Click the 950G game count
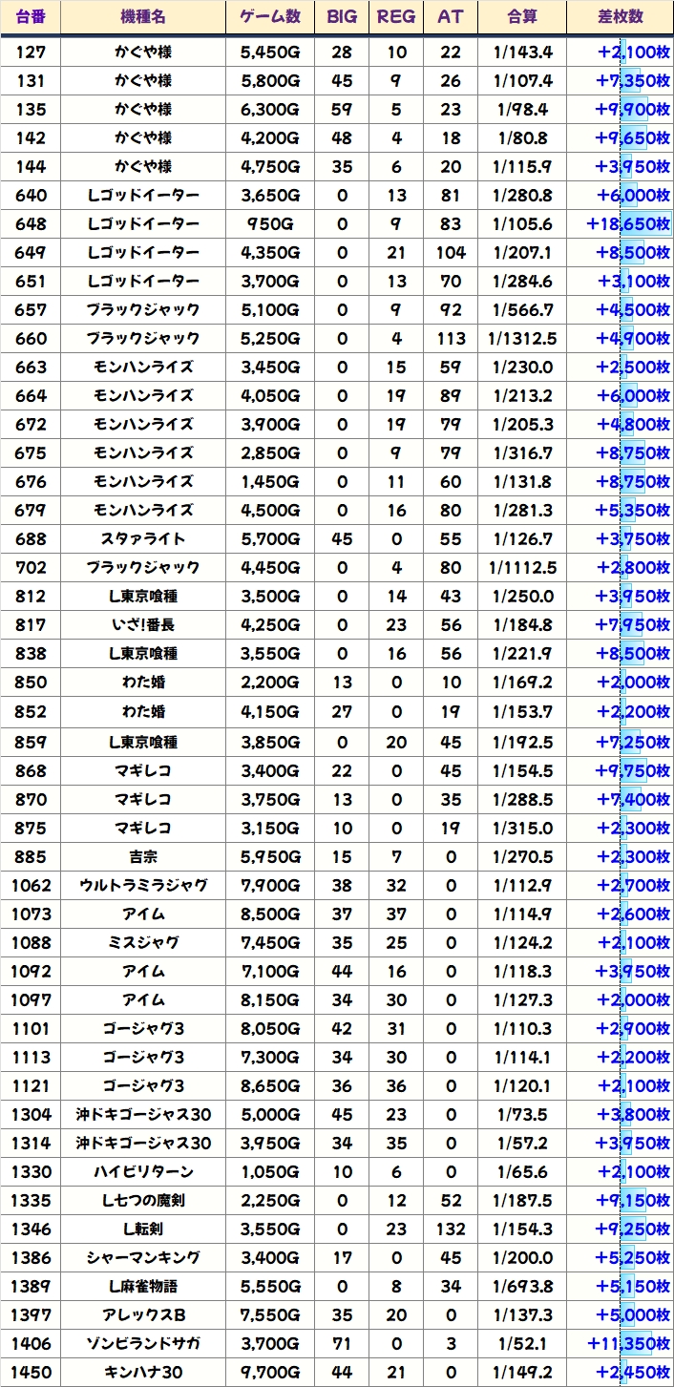The image size is (674, 1387). tap(269, 223)
